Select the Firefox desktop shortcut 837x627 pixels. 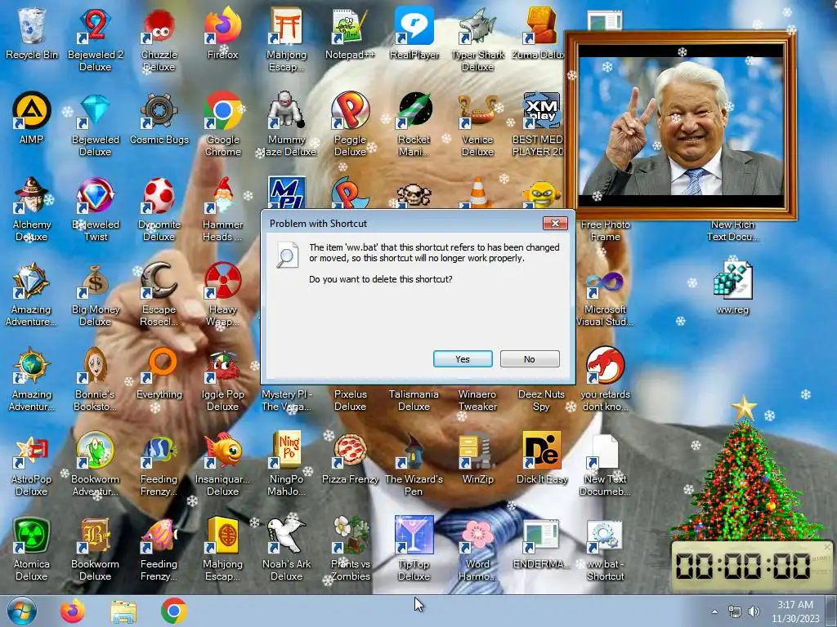pyautogui.click(x=222, y=33)
